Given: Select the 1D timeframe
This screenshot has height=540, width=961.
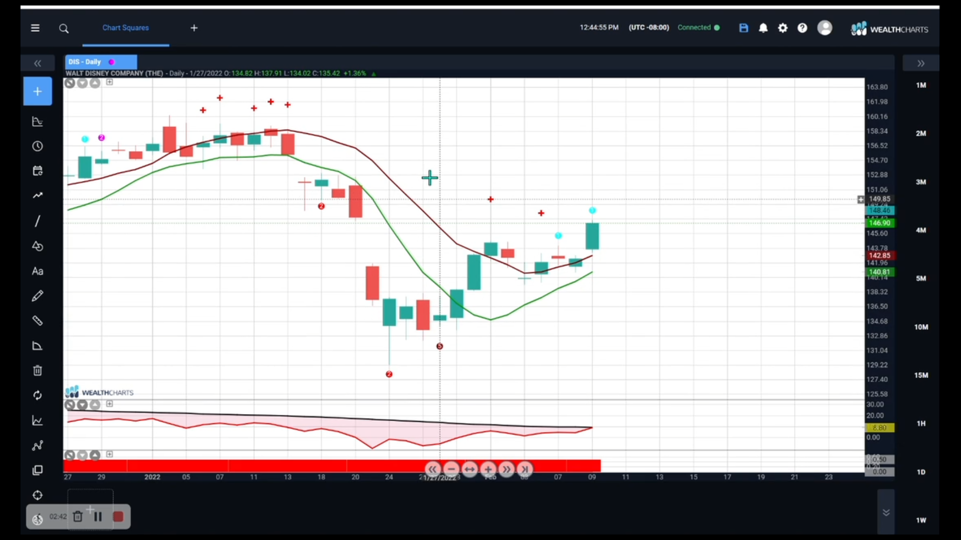Looking at the screenshot, I should tap(921, 472).
